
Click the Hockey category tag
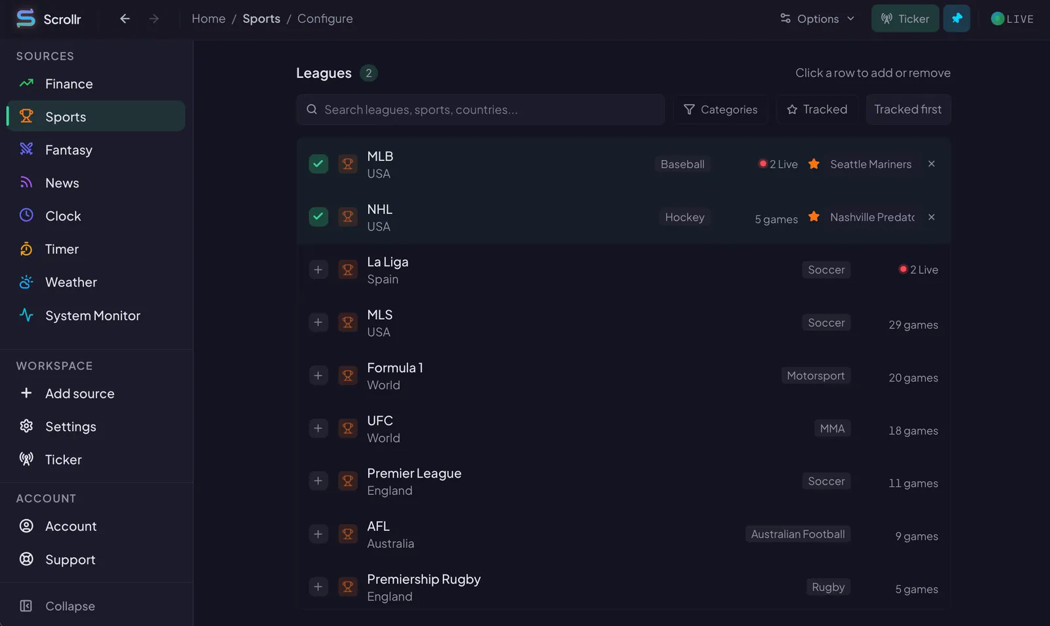point(684,217)
